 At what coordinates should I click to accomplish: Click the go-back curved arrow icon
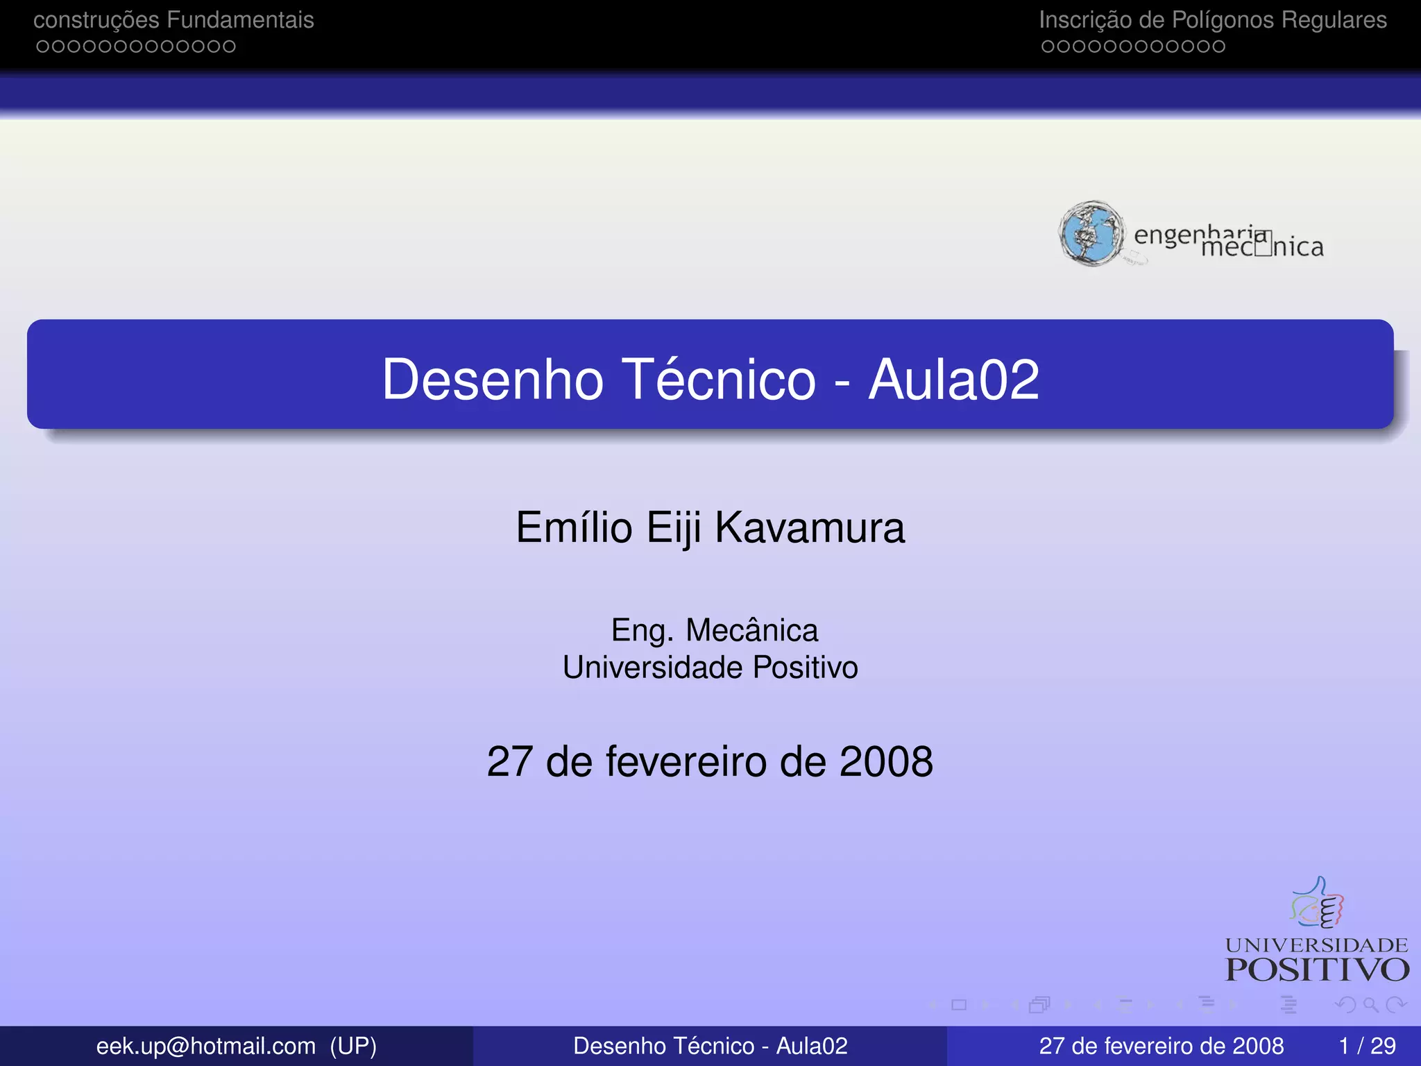(1346, 1005)
